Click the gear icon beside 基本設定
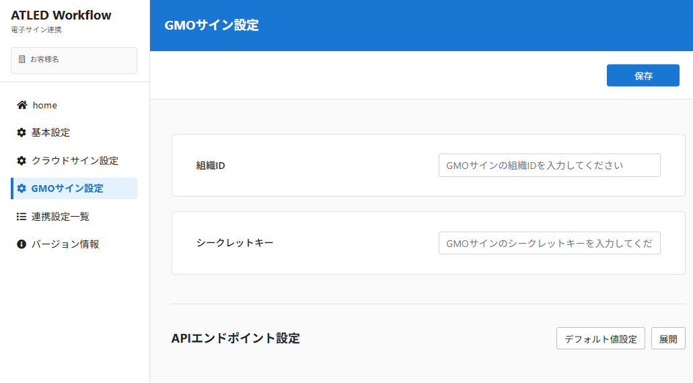This screenshot has height=383, width=693. (x=22, y=132)
